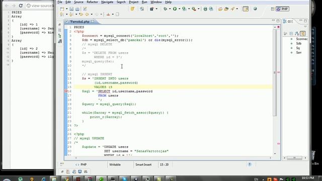Image resolution: width=322 pixels, height=181 pixels.
Task: Open the Source menu
Action: [x=78, y=2]
